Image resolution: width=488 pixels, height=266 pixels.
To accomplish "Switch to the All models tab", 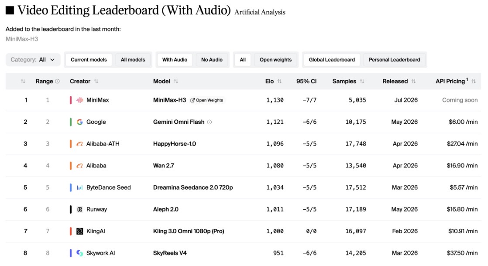I will click(133, 60).
